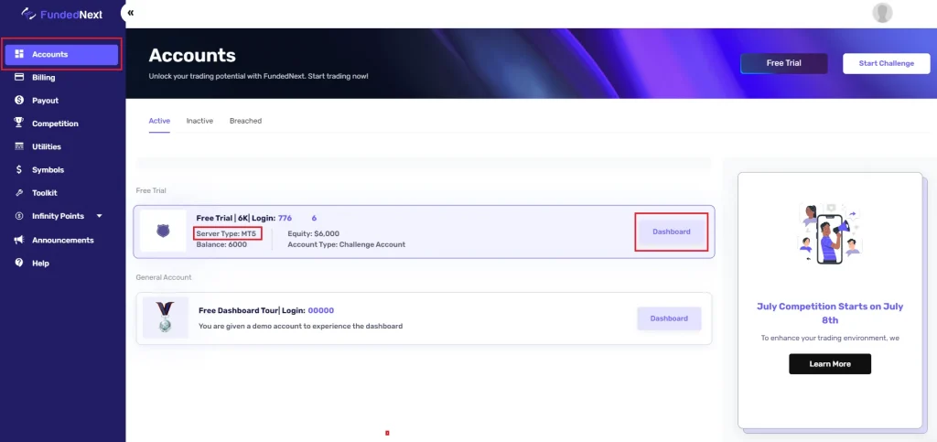
Task: Click the 'Accounts' banner heading
Action: click(x=192, y=56)
